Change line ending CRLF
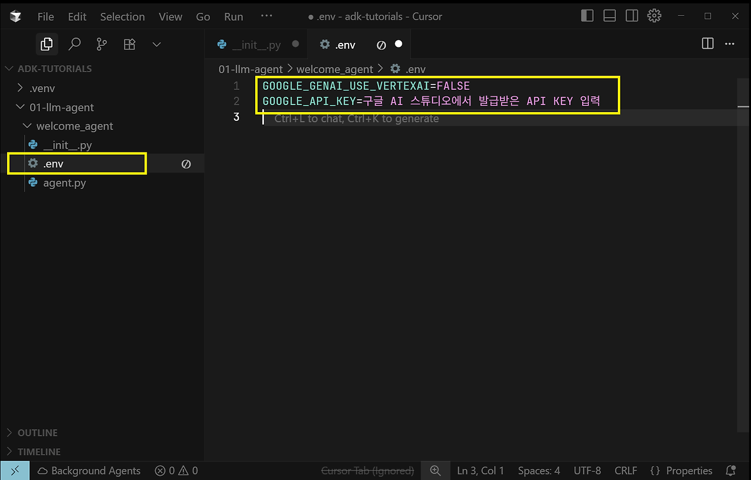Screen dimensions: 751x480 click(x=625, y=471)
